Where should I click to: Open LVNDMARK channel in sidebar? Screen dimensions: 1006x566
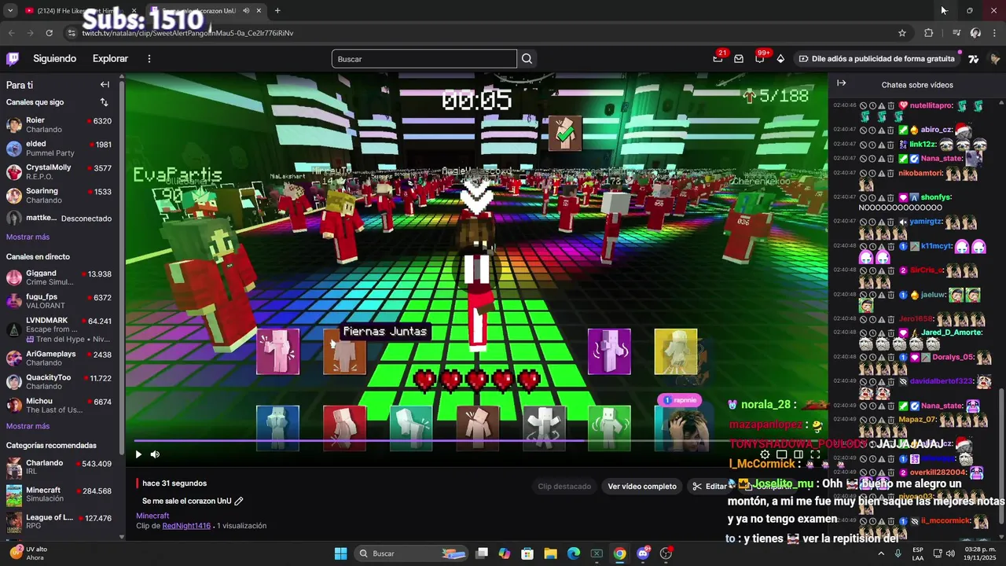click(x=60, y=329)
